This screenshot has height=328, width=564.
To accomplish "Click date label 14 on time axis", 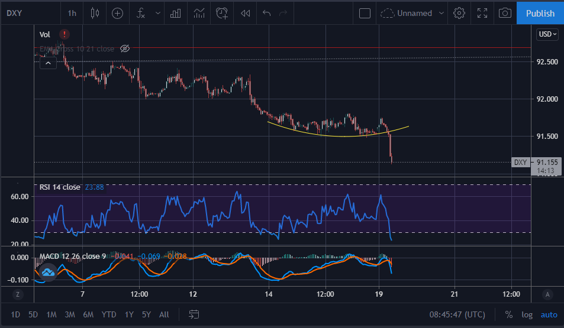I will (x=269, y=294).
